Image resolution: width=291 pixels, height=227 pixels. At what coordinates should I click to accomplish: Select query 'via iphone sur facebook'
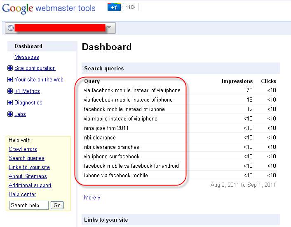click(x=112, y=156)
